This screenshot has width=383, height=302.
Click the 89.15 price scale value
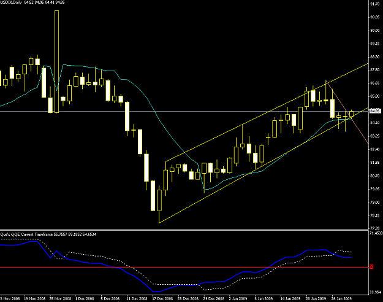tap(375, 44)
